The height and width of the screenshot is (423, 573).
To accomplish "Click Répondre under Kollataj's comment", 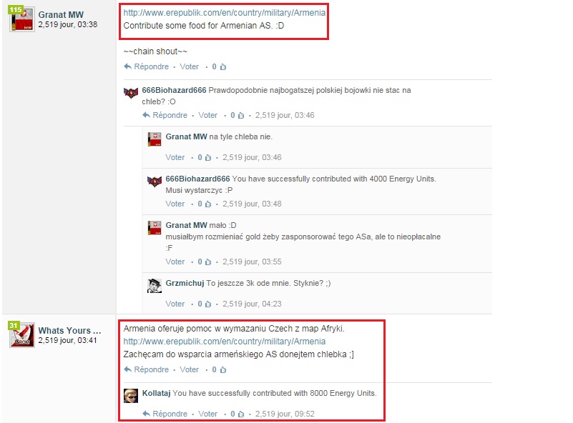I will pyautogui.click(x=170, y=414).
